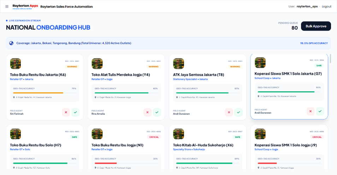Open store photo of ATK Jaya Sentosa Jakarta

coord(179,64)
